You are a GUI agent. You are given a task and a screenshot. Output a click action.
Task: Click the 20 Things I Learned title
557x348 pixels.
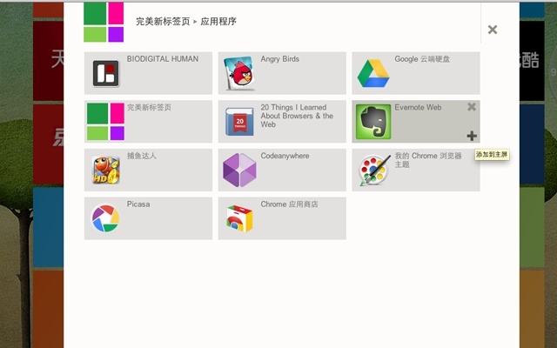tap(297, 116)
